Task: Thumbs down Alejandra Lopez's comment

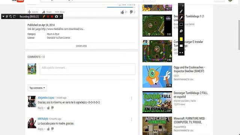Action: click(x=52, y=108)
